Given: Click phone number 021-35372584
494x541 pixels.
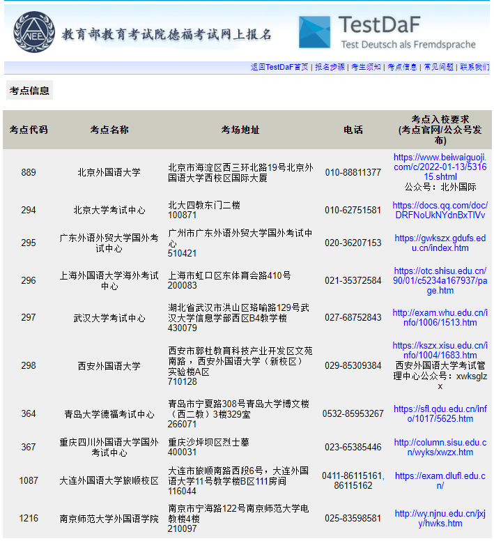Looking at the screenshot, I should pyautogui.click(x=353, y=280).
